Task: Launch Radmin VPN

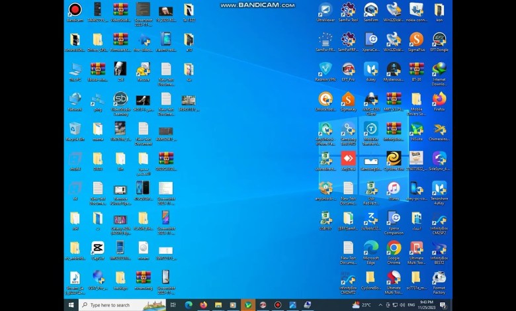Action: click(x=325, y=71)
